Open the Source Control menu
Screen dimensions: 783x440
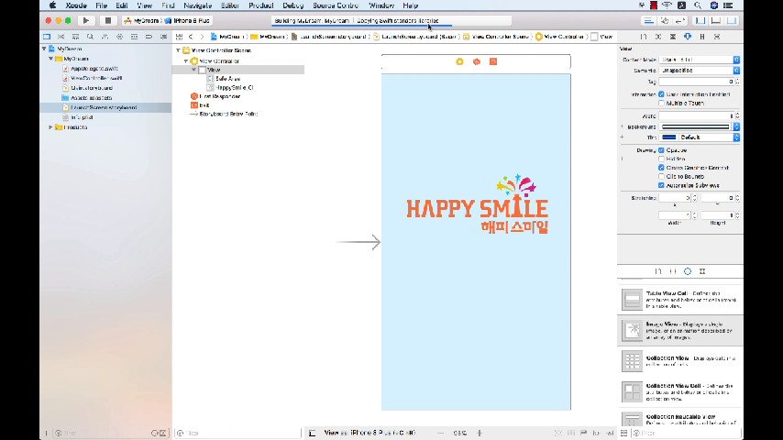[336, 5]
